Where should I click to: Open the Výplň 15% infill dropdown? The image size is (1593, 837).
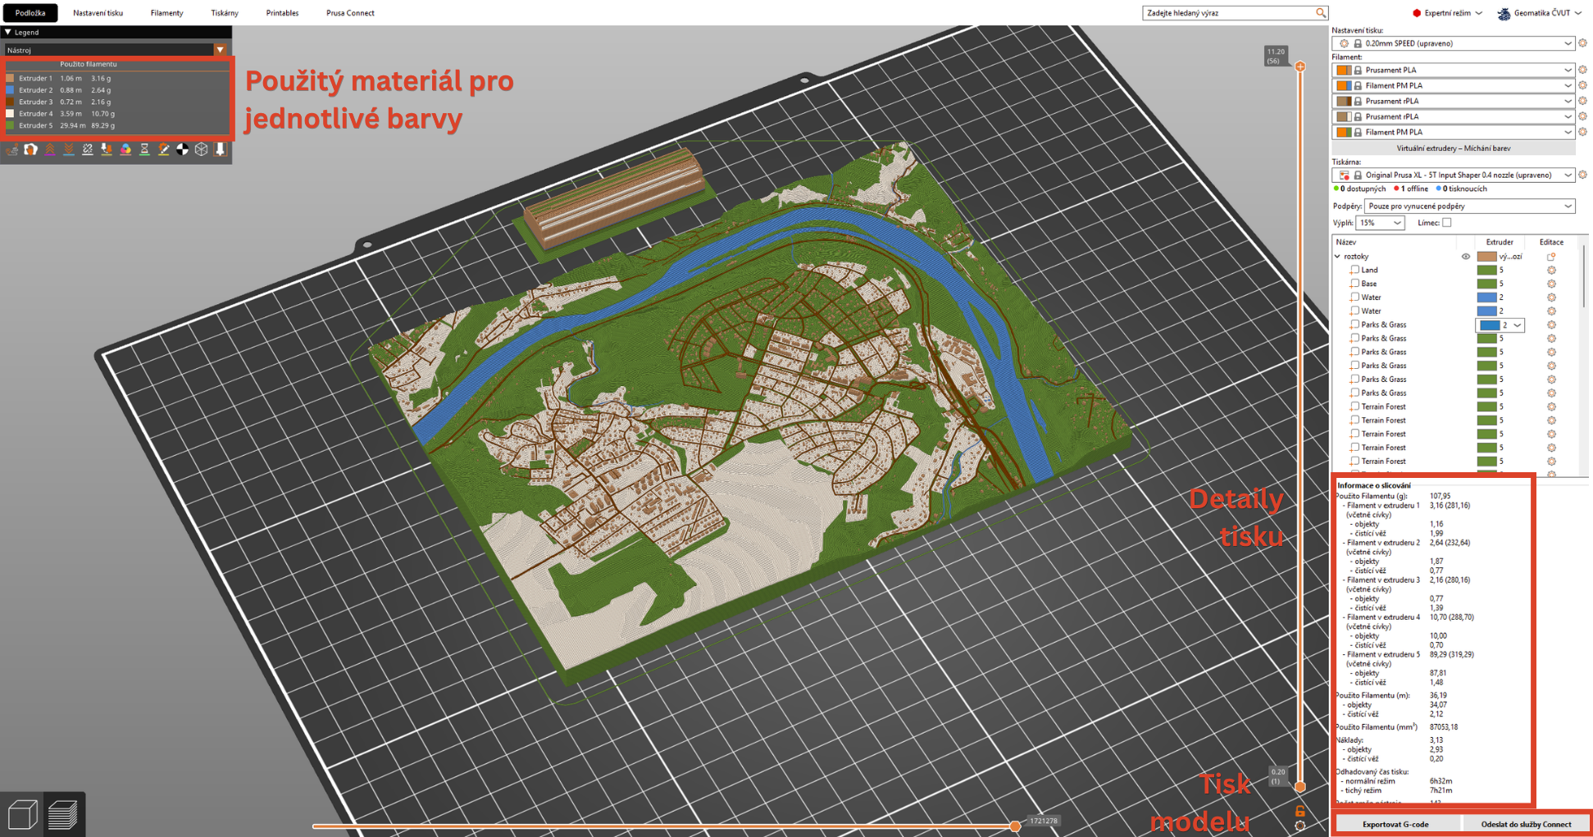coord(1380,223)
